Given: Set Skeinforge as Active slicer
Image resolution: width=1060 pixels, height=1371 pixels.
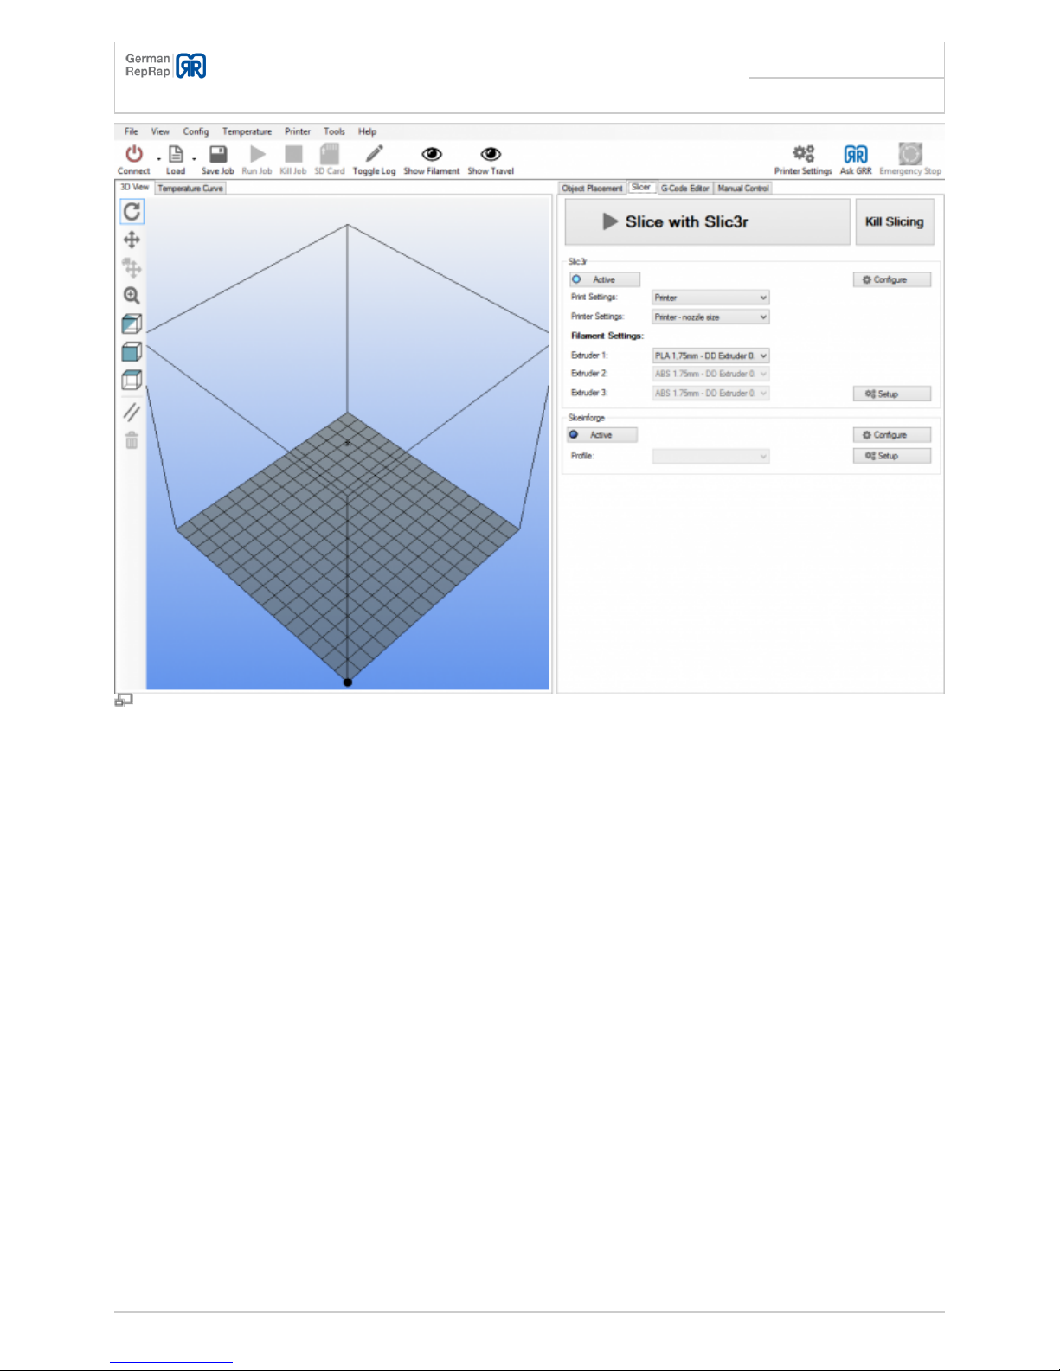Looking at the screenshot, I should coord(602,435).
